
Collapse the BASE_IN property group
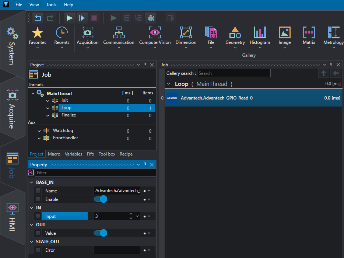click(x=31, y=182)
